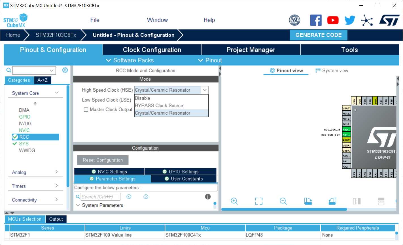The width and height of the screenshot is (403, 245).
Task: Open the YouTube icon link
Action: coord(333,20)
